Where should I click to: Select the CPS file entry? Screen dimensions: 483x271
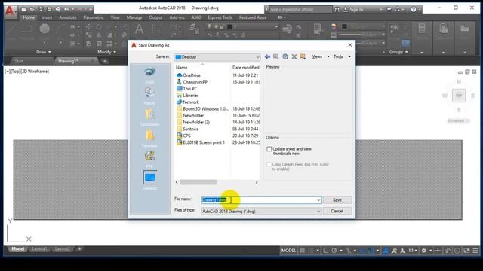pyautogui.click(x=183, y=135)
